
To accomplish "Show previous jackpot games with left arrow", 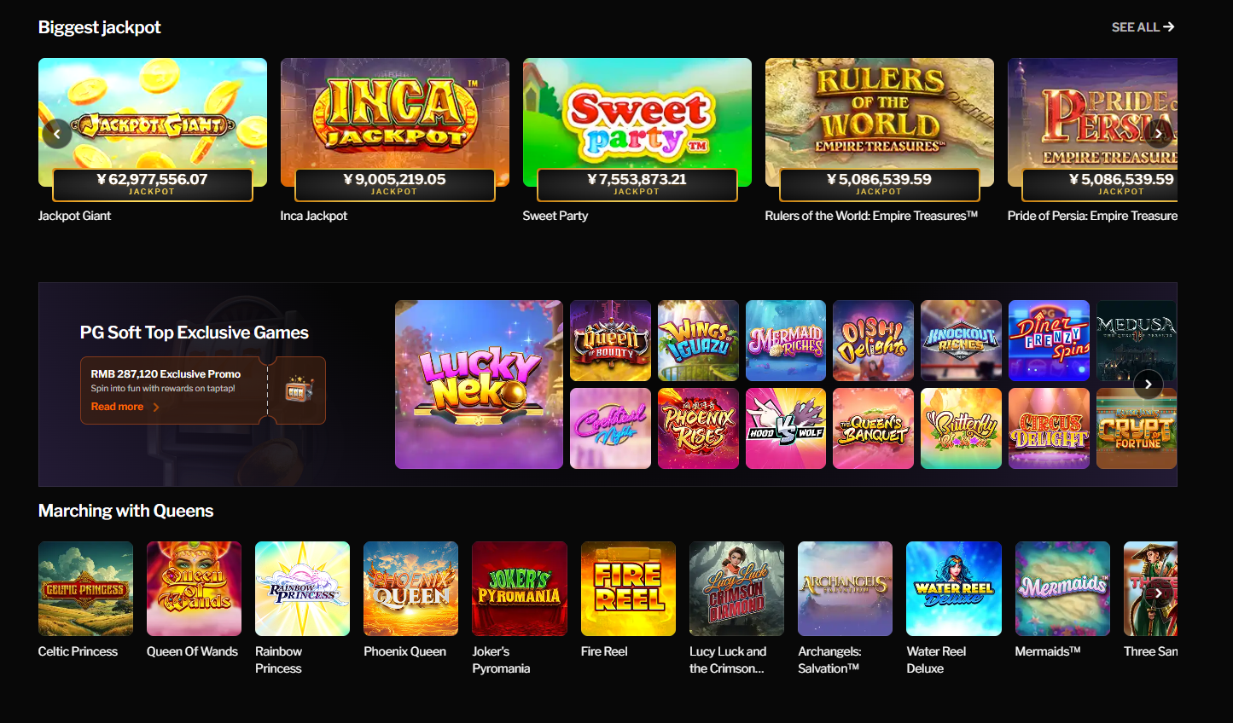I will click(x=57, y=133).
